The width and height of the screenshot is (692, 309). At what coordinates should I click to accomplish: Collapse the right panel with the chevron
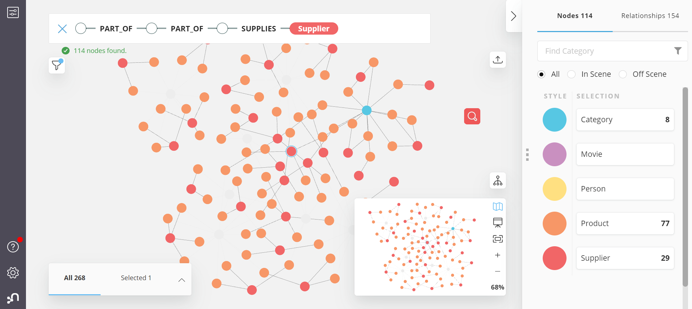tap(514, 16)
